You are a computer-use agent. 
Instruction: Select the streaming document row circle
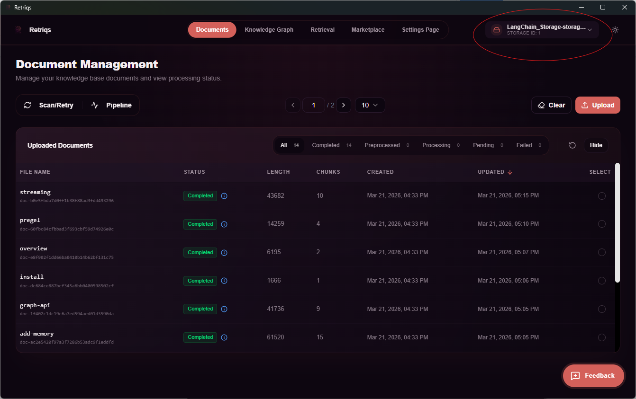[x=601, y=196]
